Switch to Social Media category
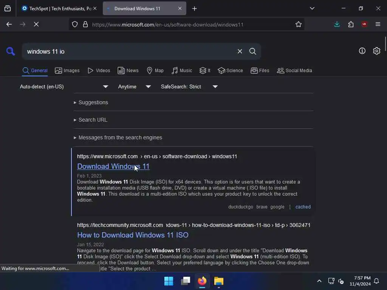Image resolution: width=387 pixels, height=290 pixels. [x=294, y=71]
